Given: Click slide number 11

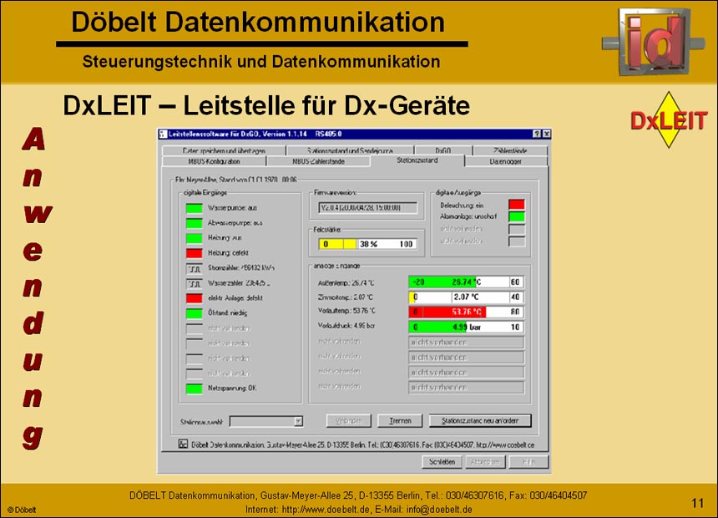Looking at the screenshot, I should pos(697,503).
